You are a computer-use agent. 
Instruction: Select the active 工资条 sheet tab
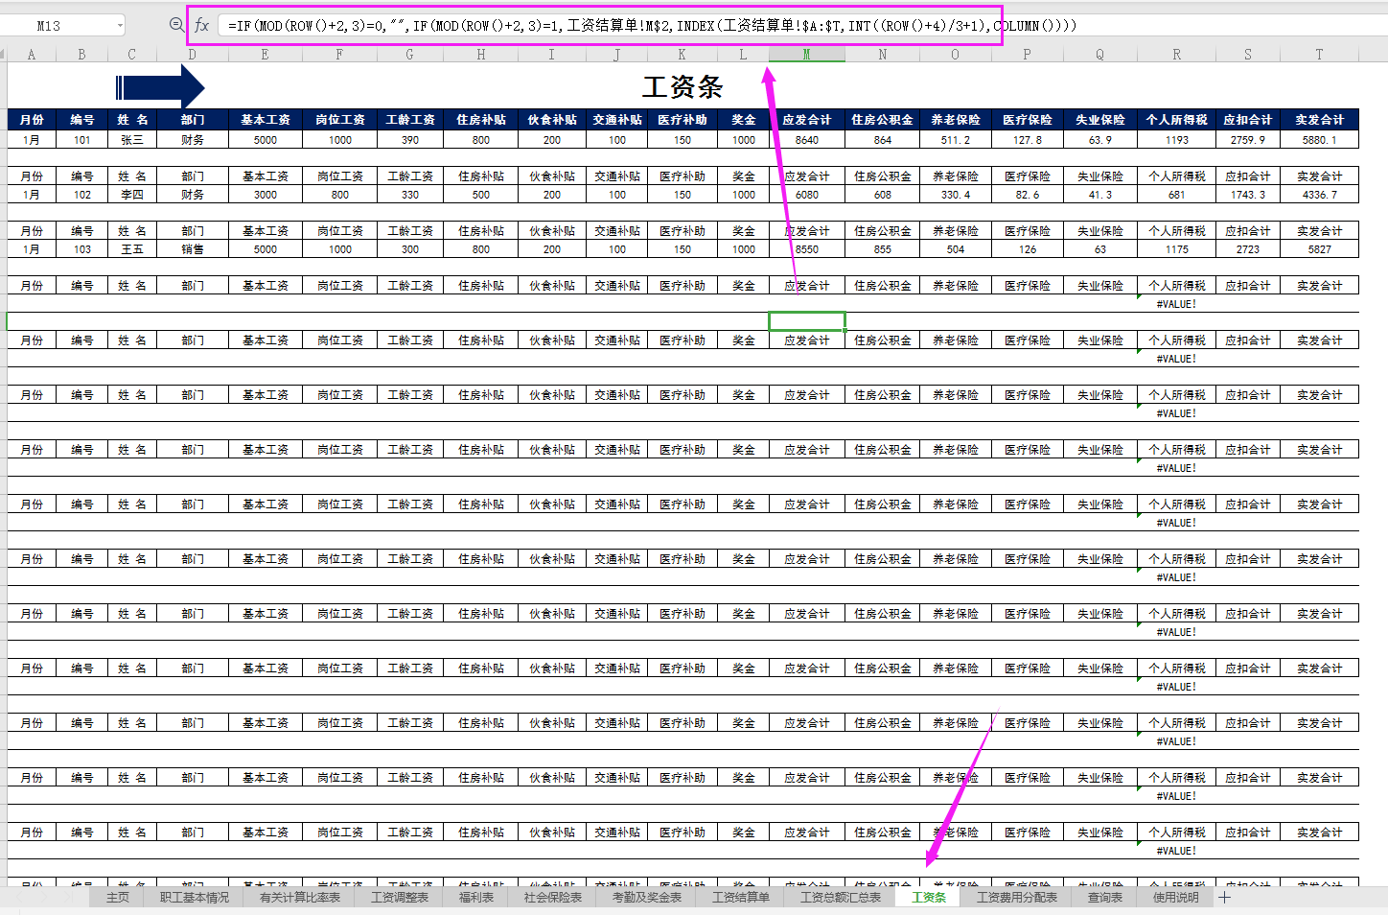pyautogui.click(x=929, y=898)
